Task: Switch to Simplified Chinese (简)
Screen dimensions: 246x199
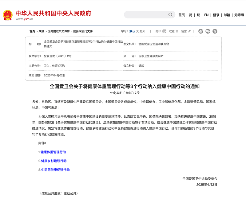Action: click(x=191, y=15)
